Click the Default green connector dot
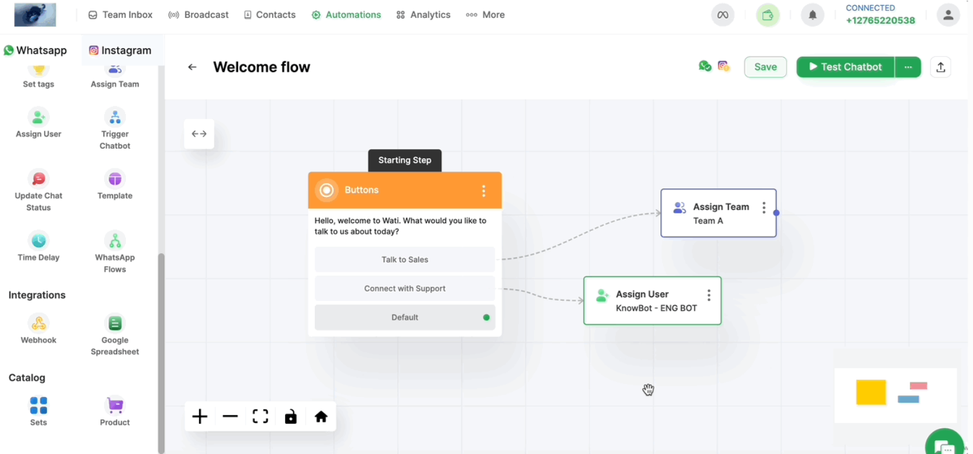The width and height of the screenshot is (973, 454). (486, 317)
